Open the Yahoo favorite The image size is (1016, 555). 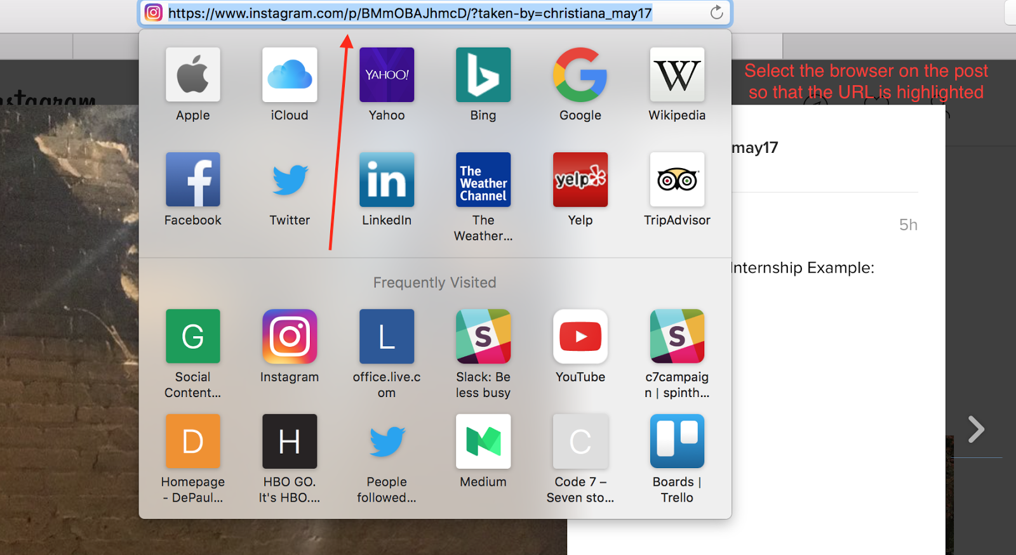click(x=387, y=75)
